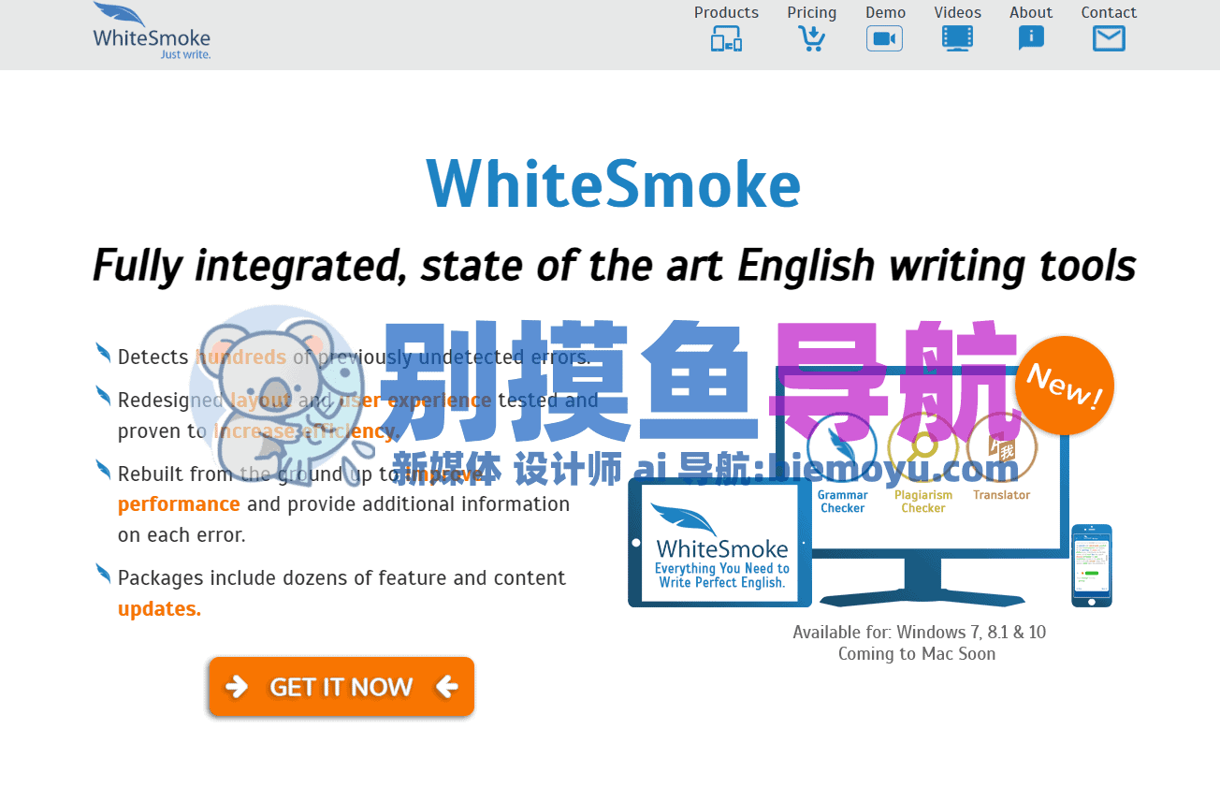
Task: Select the Pricing menu label
Action: pos(811,12)
